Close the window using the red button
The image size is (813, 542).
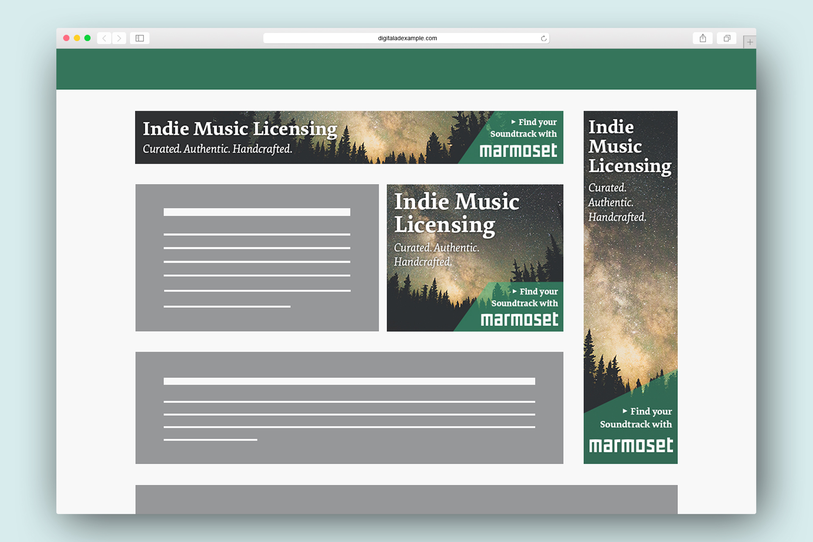66,38
